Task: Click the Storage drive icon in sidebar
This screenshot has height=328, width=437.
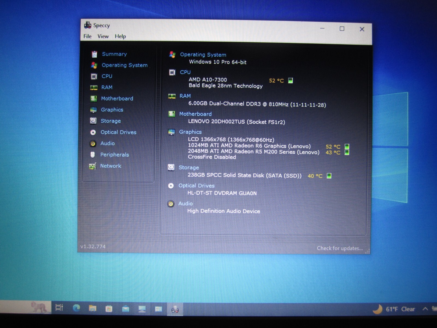Action: (93, 121)
